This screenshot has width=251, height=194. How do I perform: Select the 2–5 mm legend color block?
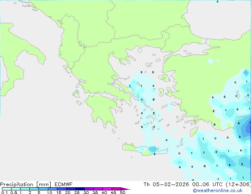[34, 189]
